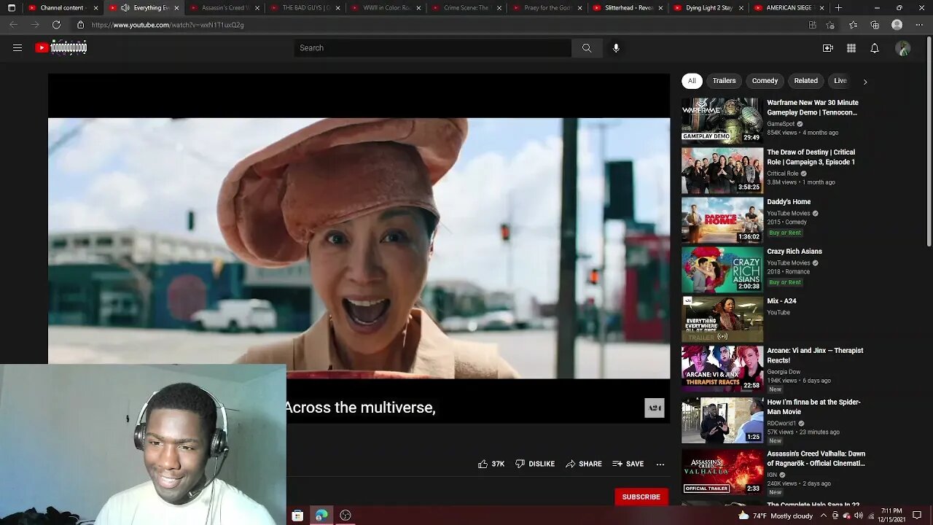The width and height of the screenshot is (933, 525).
Task: Select the Related filter chip
Action: tap(805, 81)
